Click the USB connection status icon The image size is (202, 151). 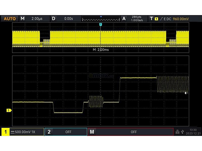click(x=182, y=132)
